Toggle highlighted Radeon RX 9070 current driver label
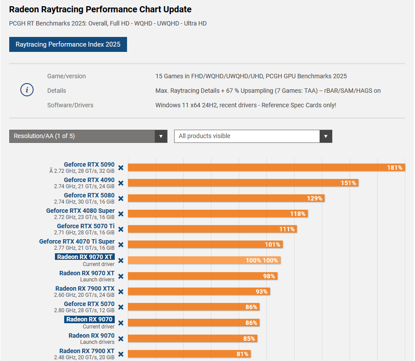This screenshot has width=415, height=361. (90, 319)
